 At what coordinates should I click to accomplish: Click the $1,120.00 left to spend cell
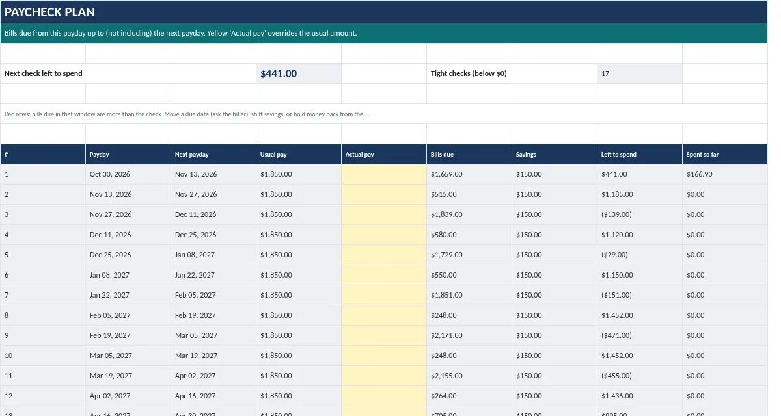[640, 235]
